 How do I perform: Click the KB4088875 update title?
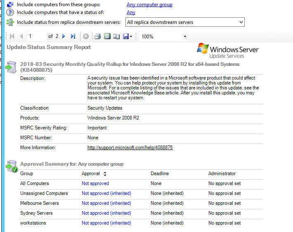(x=130, y=67)
